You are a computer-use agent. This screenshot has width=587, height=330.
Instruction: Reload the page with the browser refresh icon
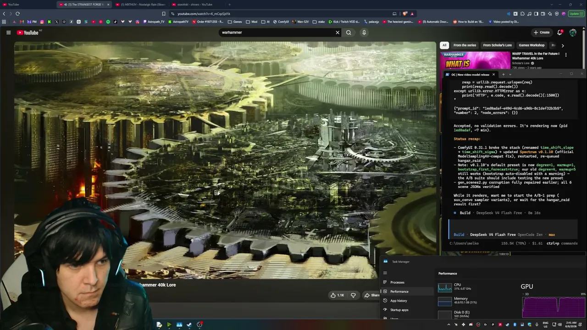point(17,14)
